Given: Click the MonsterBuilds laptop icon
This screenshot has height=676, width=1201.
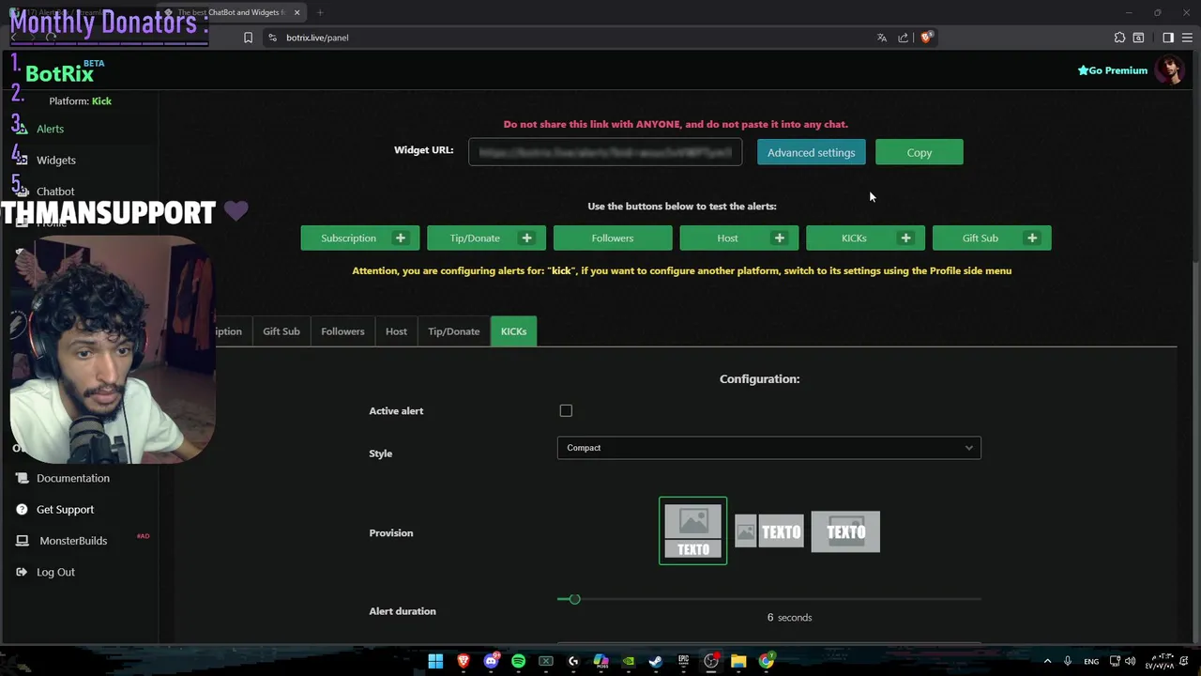Looking at the screenshot, I should pos(22,541).
